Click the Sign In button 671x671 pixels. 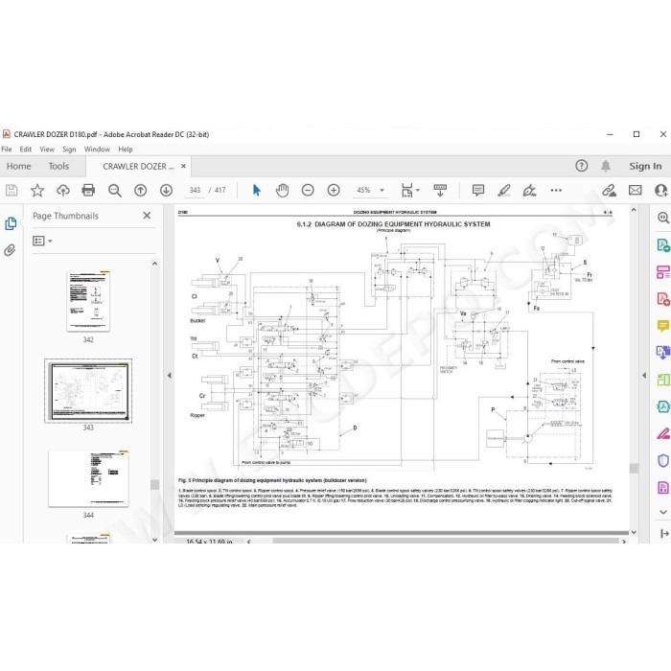(x=645, y=166)
